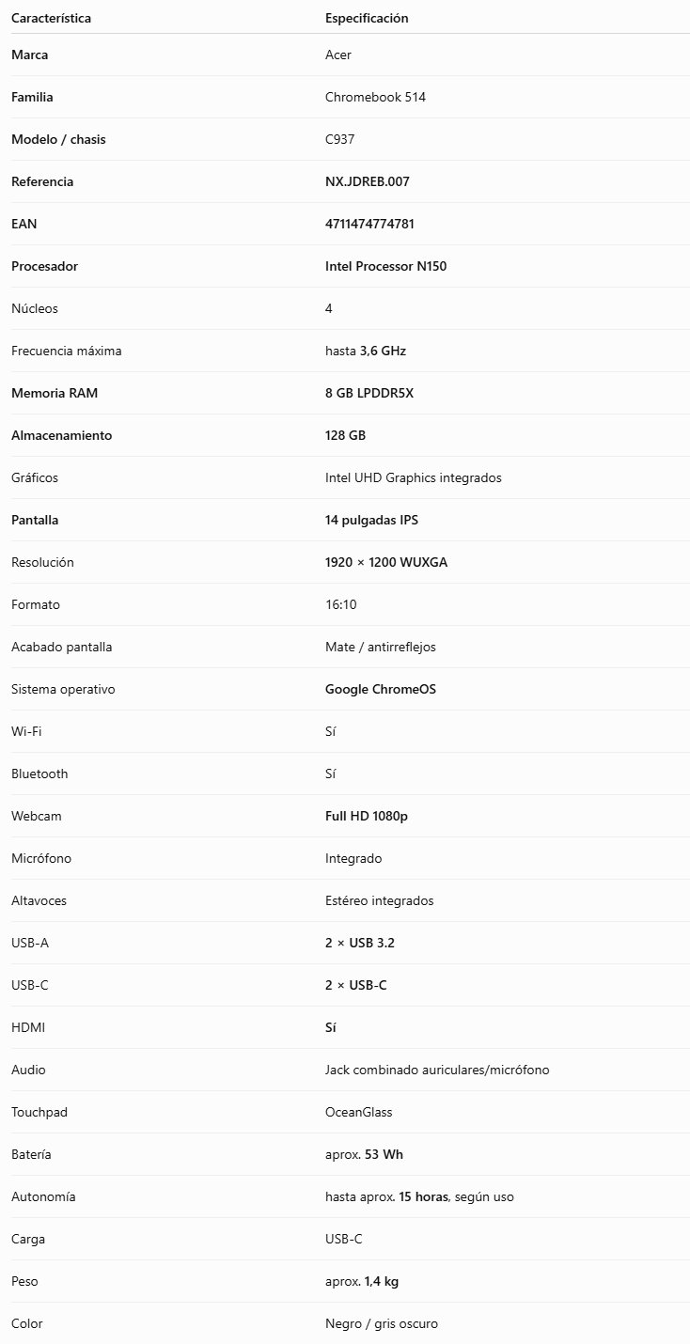690x1344 pixels.
Task: Select the reference code NX.JDREB.007
Action: click(368, 181)
